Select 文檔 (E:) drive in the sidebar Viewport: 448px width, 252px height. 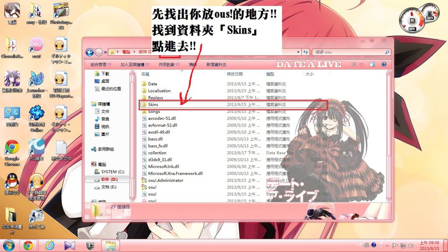[106, 187]
